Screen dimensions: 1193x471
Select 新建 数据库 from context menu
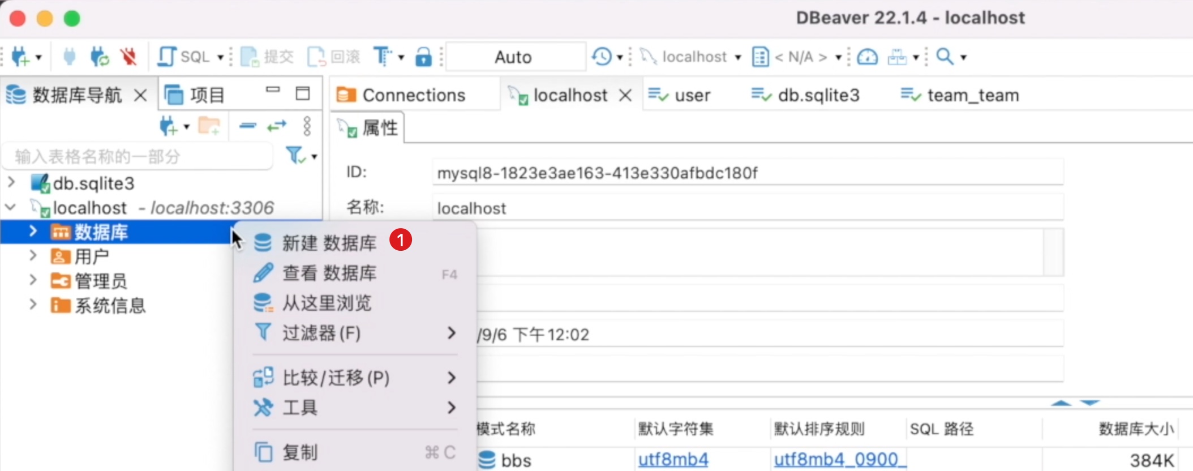pyautogui.click(x=329, y=243)
